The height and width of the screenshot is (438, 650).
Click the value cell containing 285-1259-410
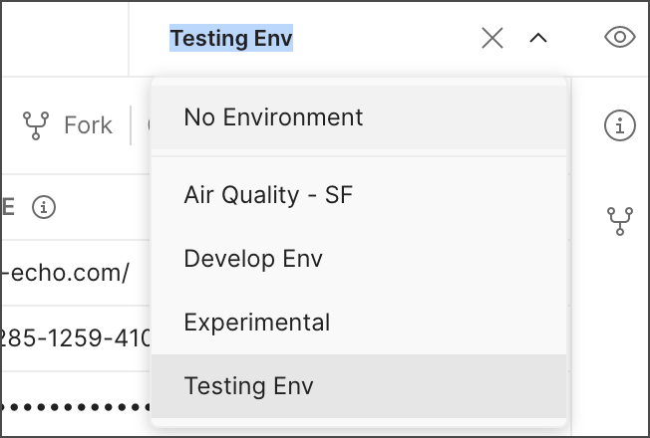click(x=77, y=338)
